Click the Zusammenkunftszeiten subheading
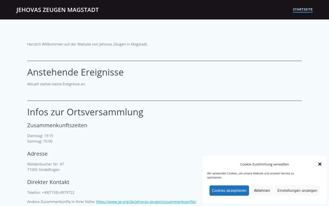The image size is (329, 206). tap(57, 125)
